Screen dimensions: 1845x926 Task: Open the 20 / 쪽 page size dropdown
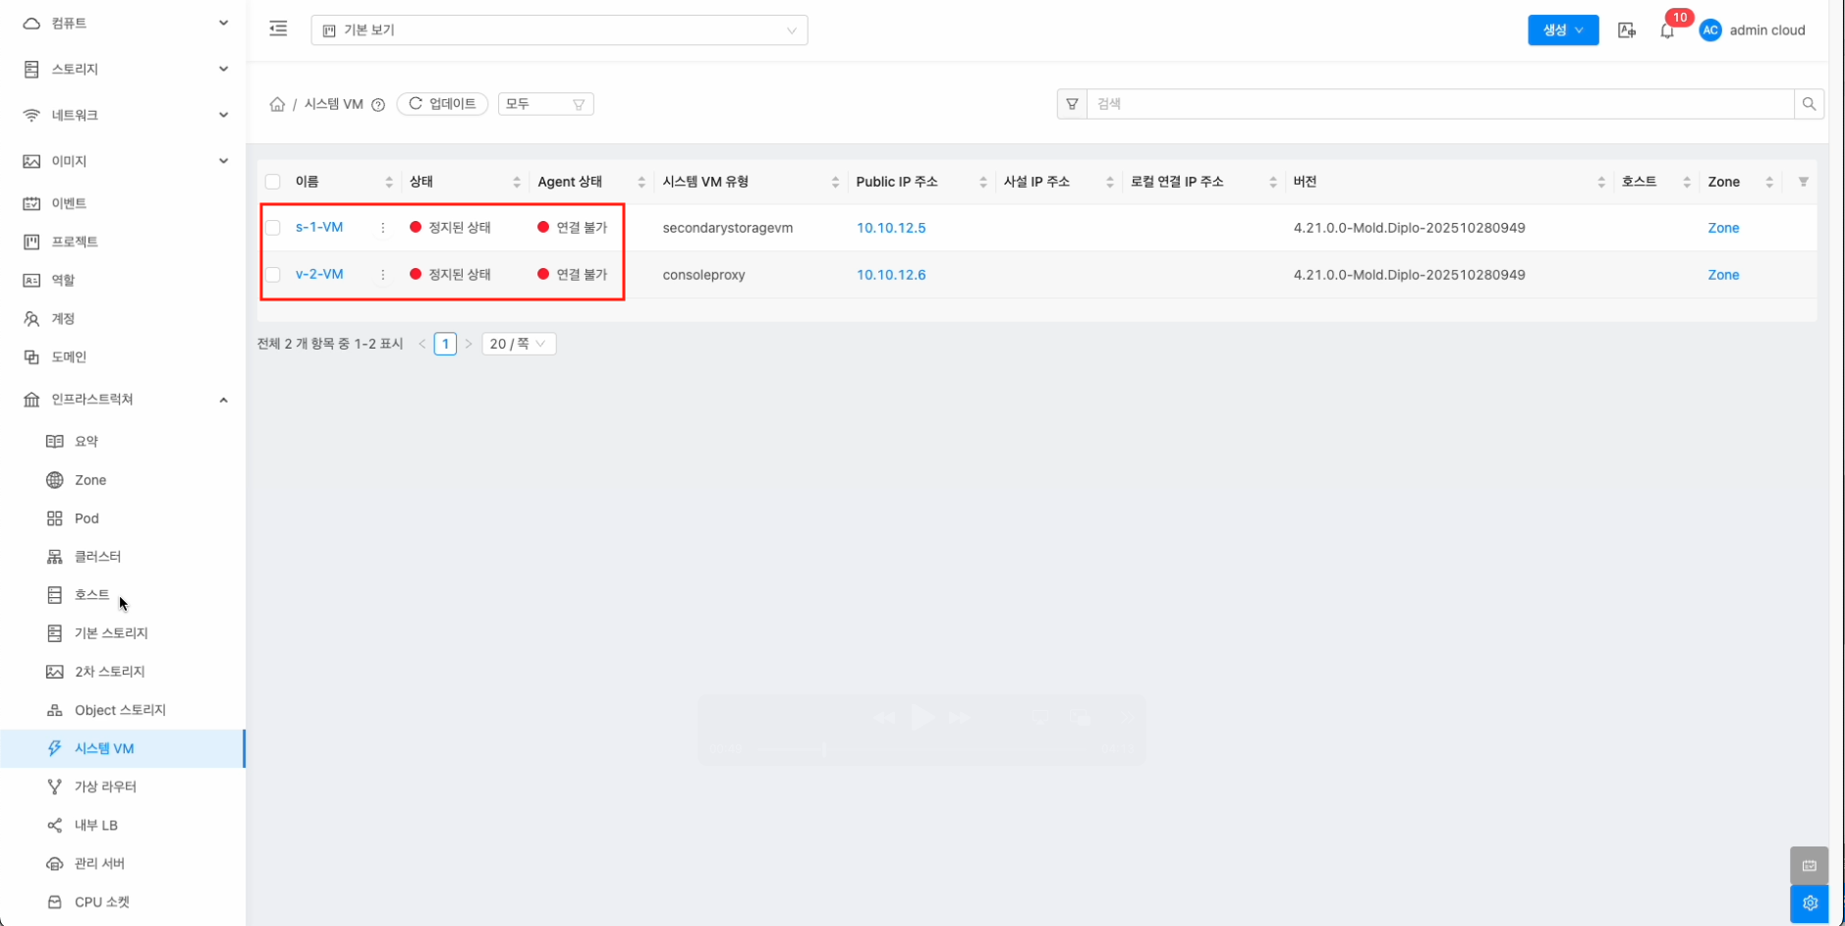point(519,344)
